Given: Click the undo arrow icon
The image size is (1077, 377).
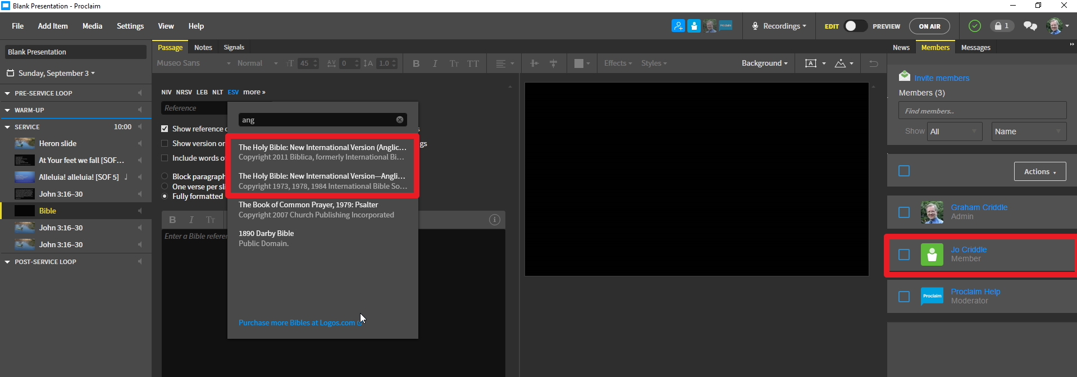Looking at the screenshot, I should pos(873,63).
